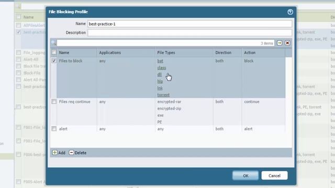Open the lnk file type link
The image size is (335, 188).
point(160,88)
